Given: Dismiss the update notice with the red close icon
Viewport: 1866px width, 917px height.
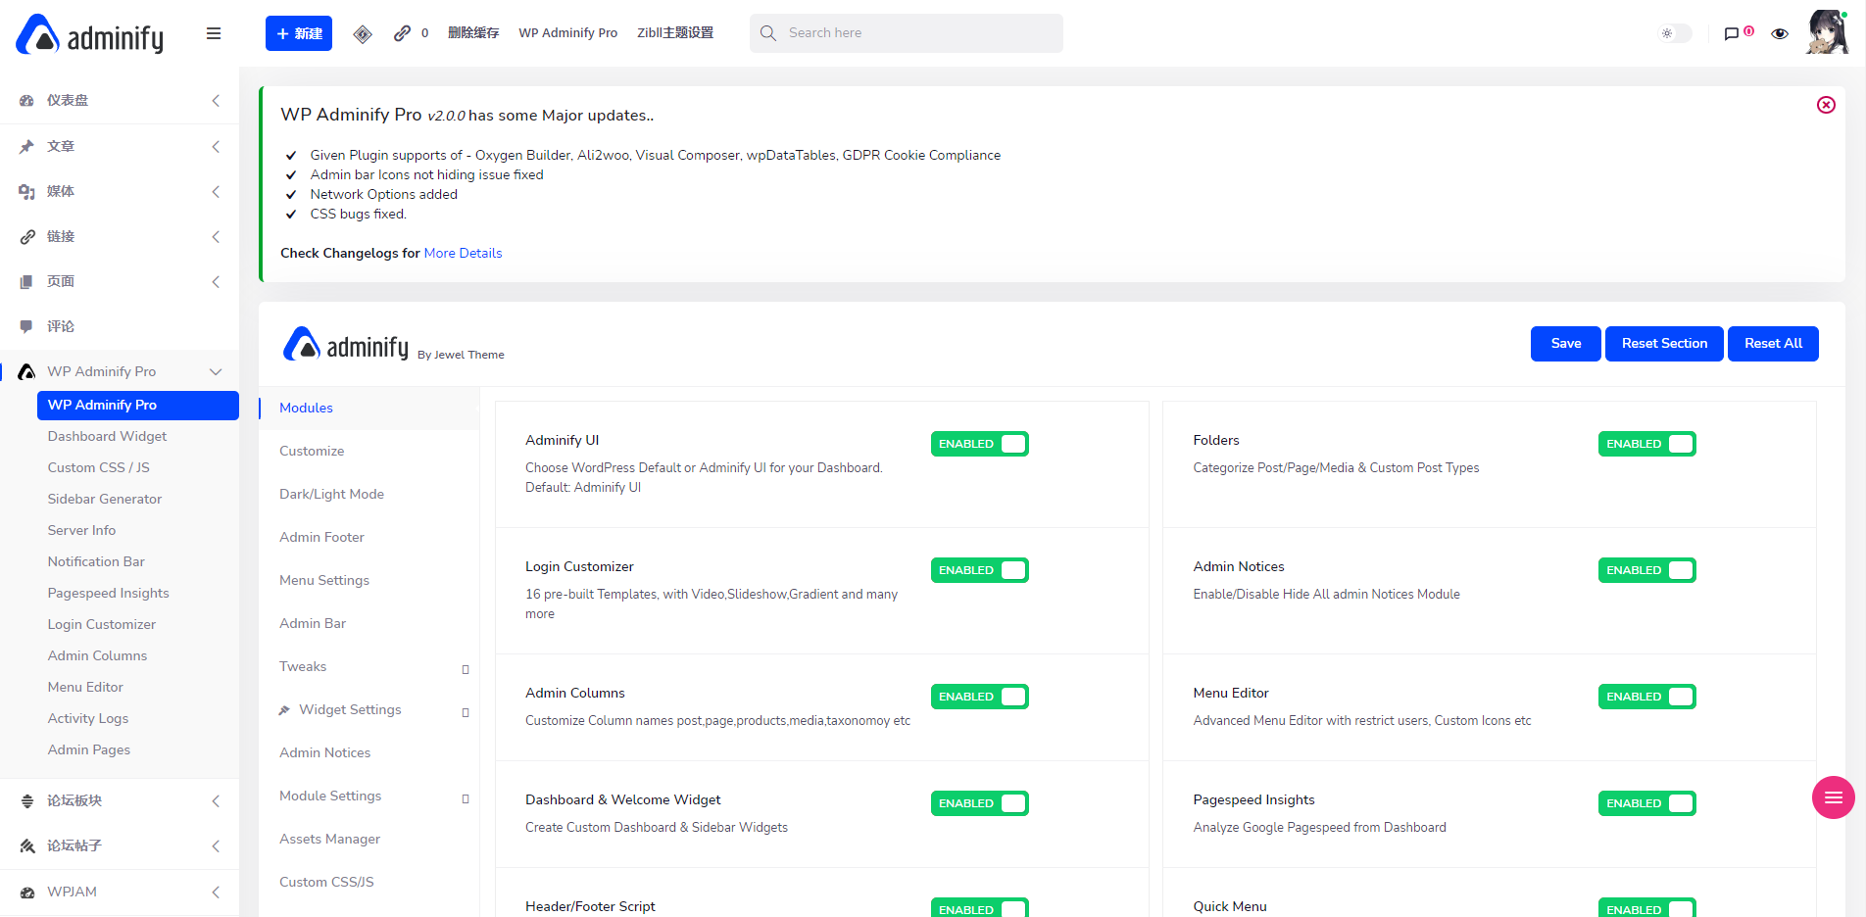Looking at the screenshot, I should [x=1826, y=105].
